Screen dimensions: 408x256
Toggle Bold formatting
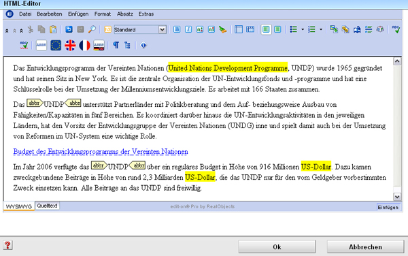pyautogui.click(x=177, y=29)
